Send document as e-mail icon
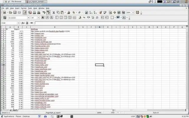This screenshot has height=118, width=189. coord(19,12)
